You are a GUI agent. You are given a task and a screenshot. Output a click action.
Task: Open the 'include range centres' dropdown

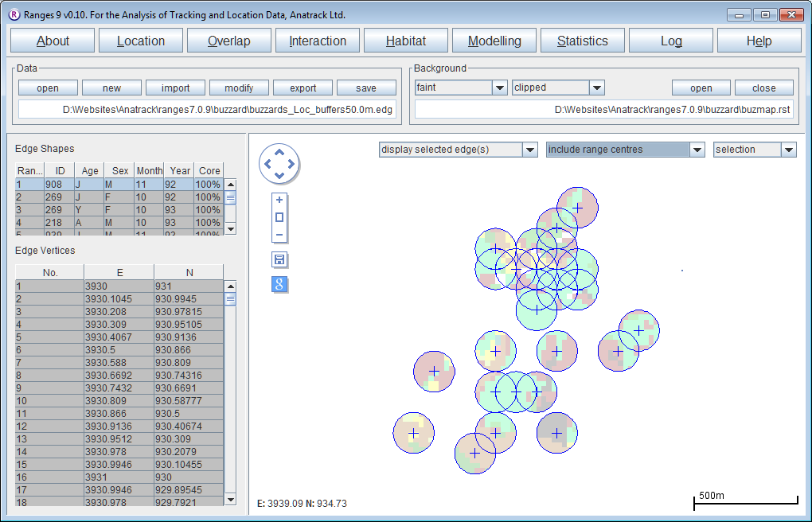pyautogui.click(x=697, y=150)
